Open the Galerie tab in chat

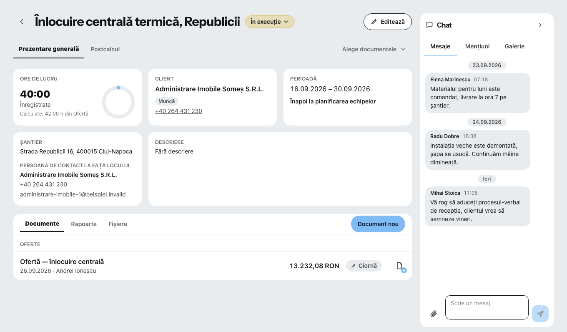pos(514,46)
